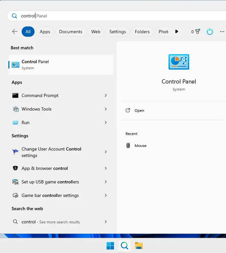Click Open under Control Panel preview
This screenshot has height=253, width=226.
click(x=139, y=111)
